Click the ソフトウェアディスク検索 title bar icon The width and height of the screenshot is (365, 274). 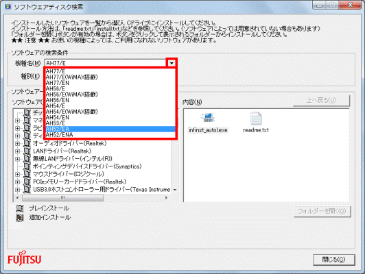8,7
